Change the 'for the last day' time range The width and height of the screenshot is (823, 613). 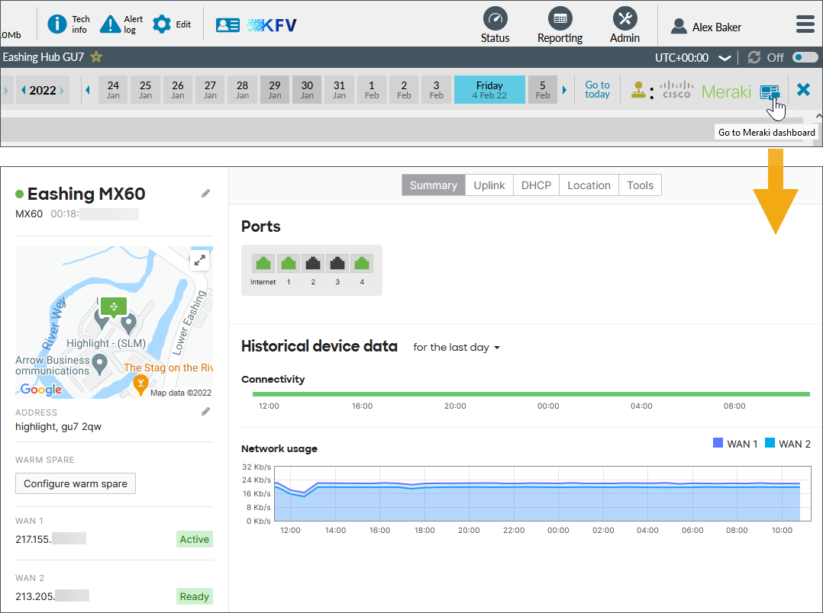pos(456,347)
